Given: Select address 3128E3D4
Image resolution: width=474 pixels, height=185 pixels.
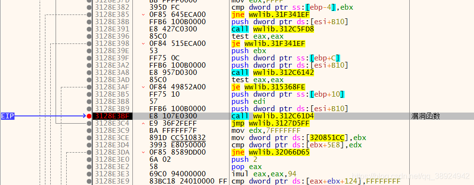Looking at the screenshot, I should click(112, 145).
